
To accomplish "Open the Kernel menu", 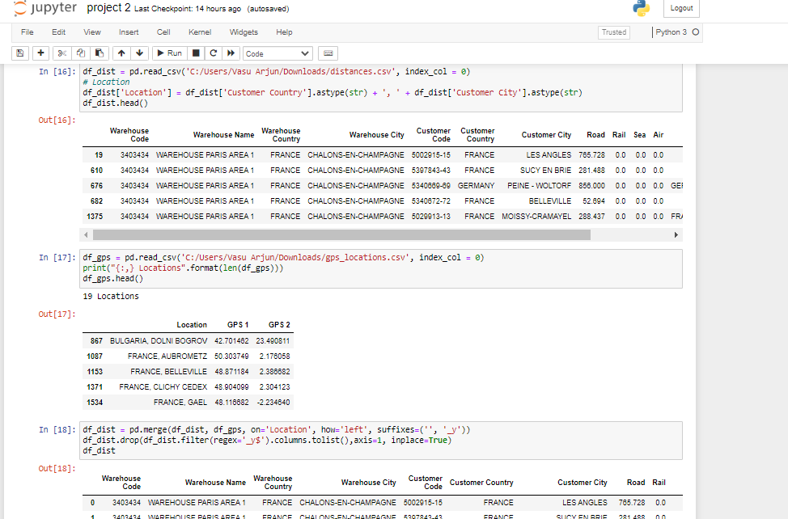I will (200, 32).
